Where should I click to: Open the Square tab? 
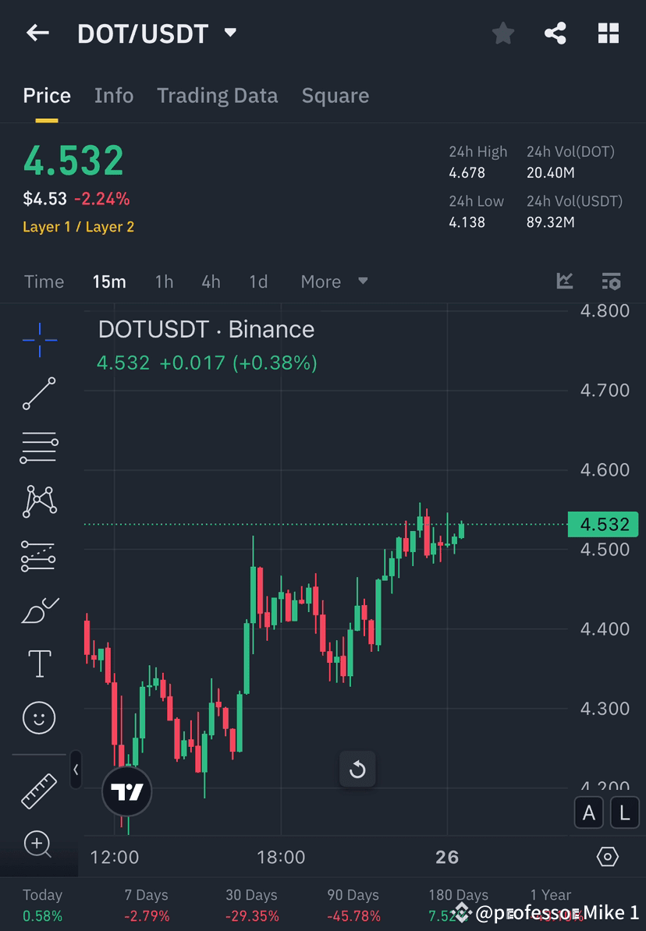pos(335,95)
